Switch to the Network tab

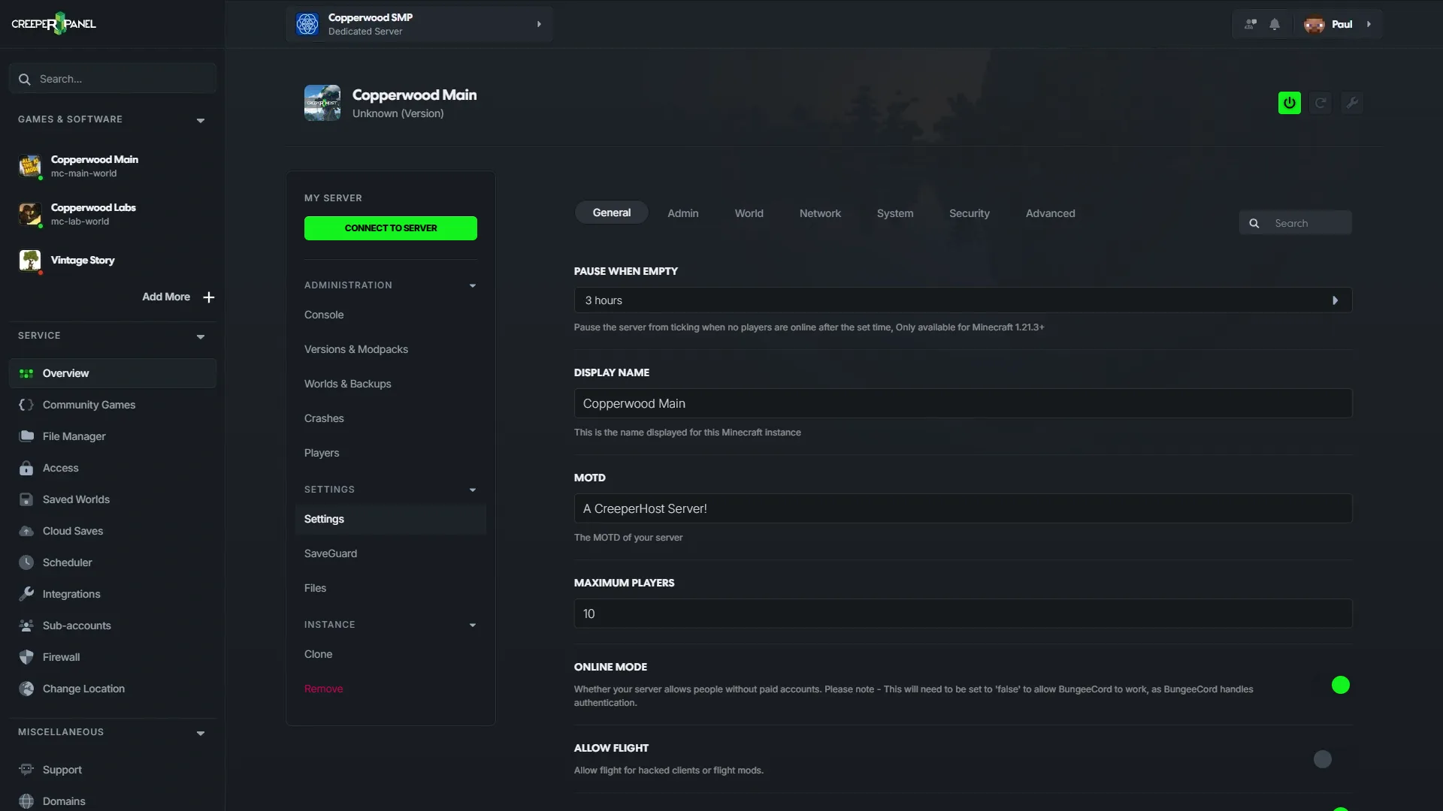820,213
